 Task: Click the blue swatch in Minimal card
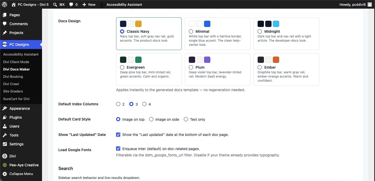tap(207, 24)
